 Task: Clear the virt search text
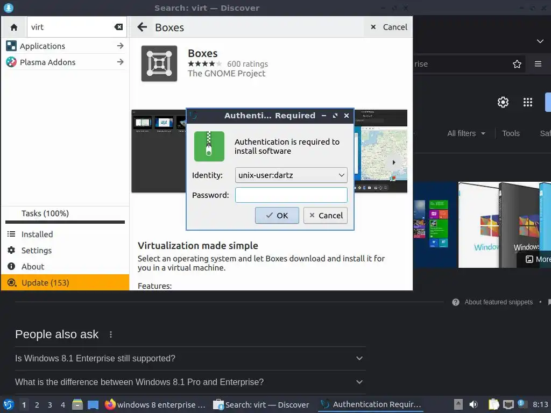119,27
